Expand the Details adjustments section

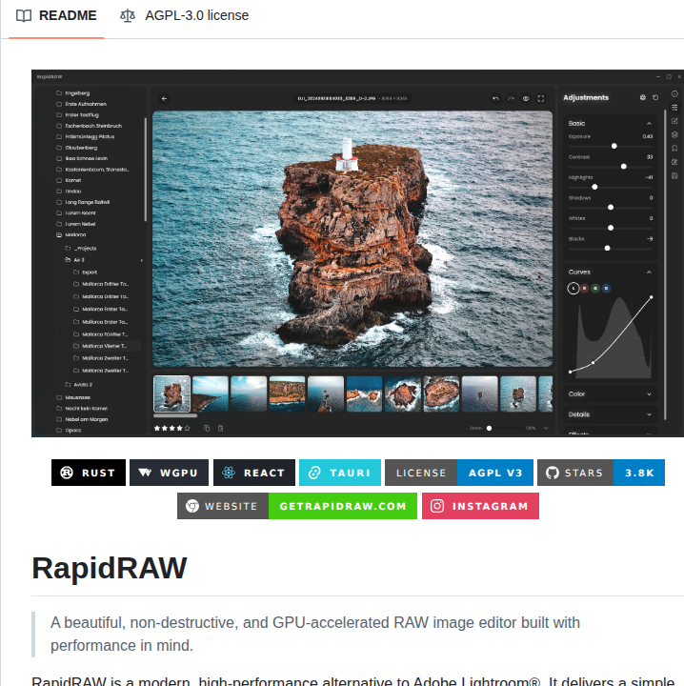tap(610, 414)
